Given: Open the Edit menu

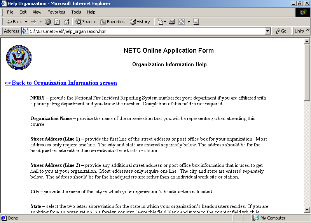Looking at the screenshot, I should click(23, 12).
